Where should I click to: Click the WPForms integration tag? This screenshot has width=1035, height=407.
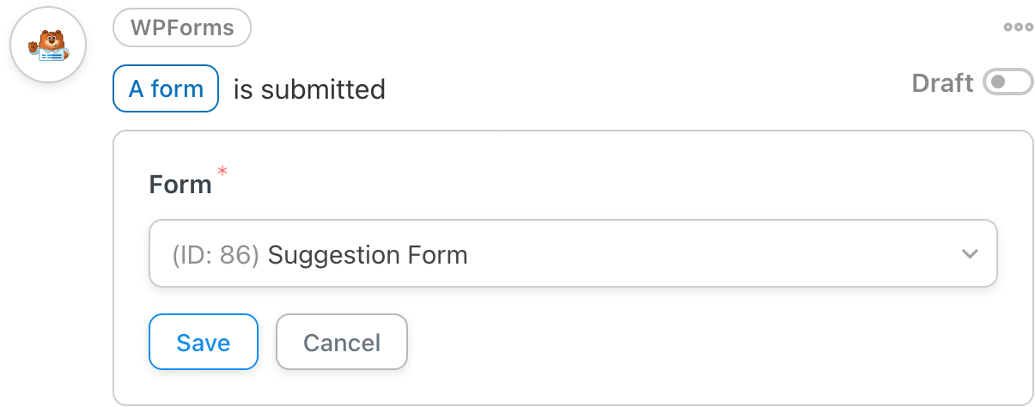[182, 27]
